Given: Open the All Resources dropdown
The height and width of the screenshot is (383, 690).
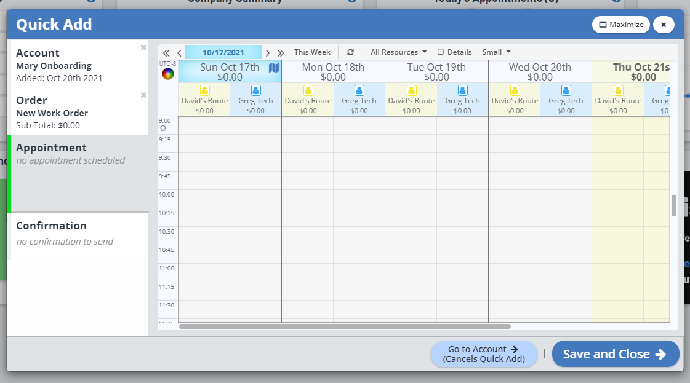Looking at the screenshot, I should point(398,52).
